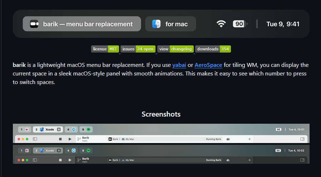
Task: Click the git branch icon in light Xcode toolbar
Action: tap(79, 139)
